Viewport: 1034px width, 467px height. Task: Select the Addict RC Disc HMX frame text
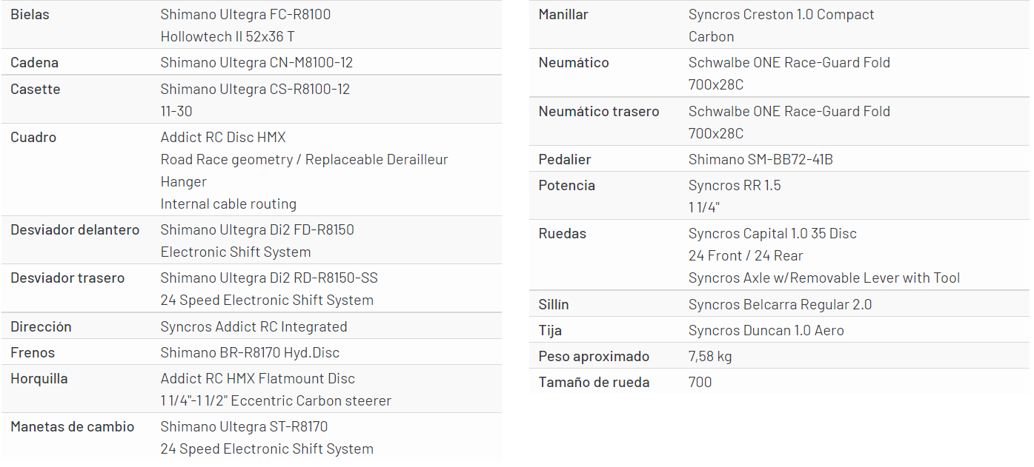click(x=222, y=137)
